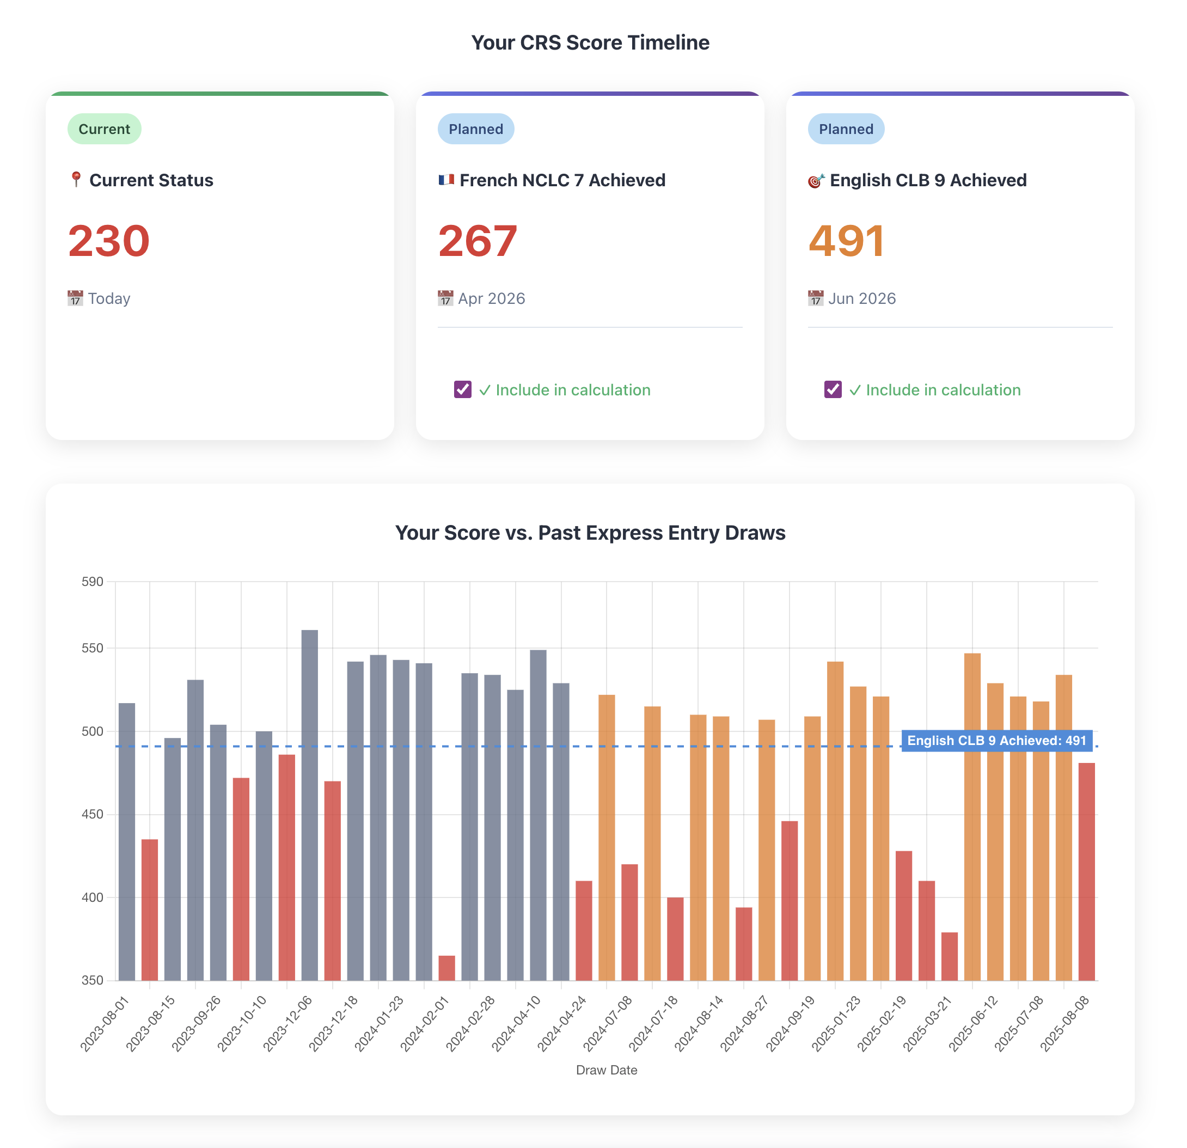Click the last red bar at 2025-08-08

1086,872
